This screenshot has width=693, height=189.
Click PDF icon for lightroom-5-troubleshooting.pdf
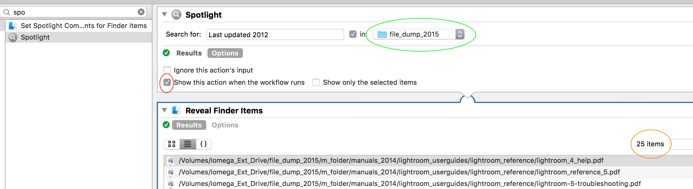pos(170,184)
